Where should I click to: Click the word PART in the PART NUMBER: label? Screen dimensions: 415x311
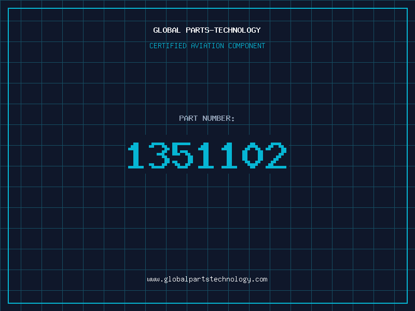(188, 118)
